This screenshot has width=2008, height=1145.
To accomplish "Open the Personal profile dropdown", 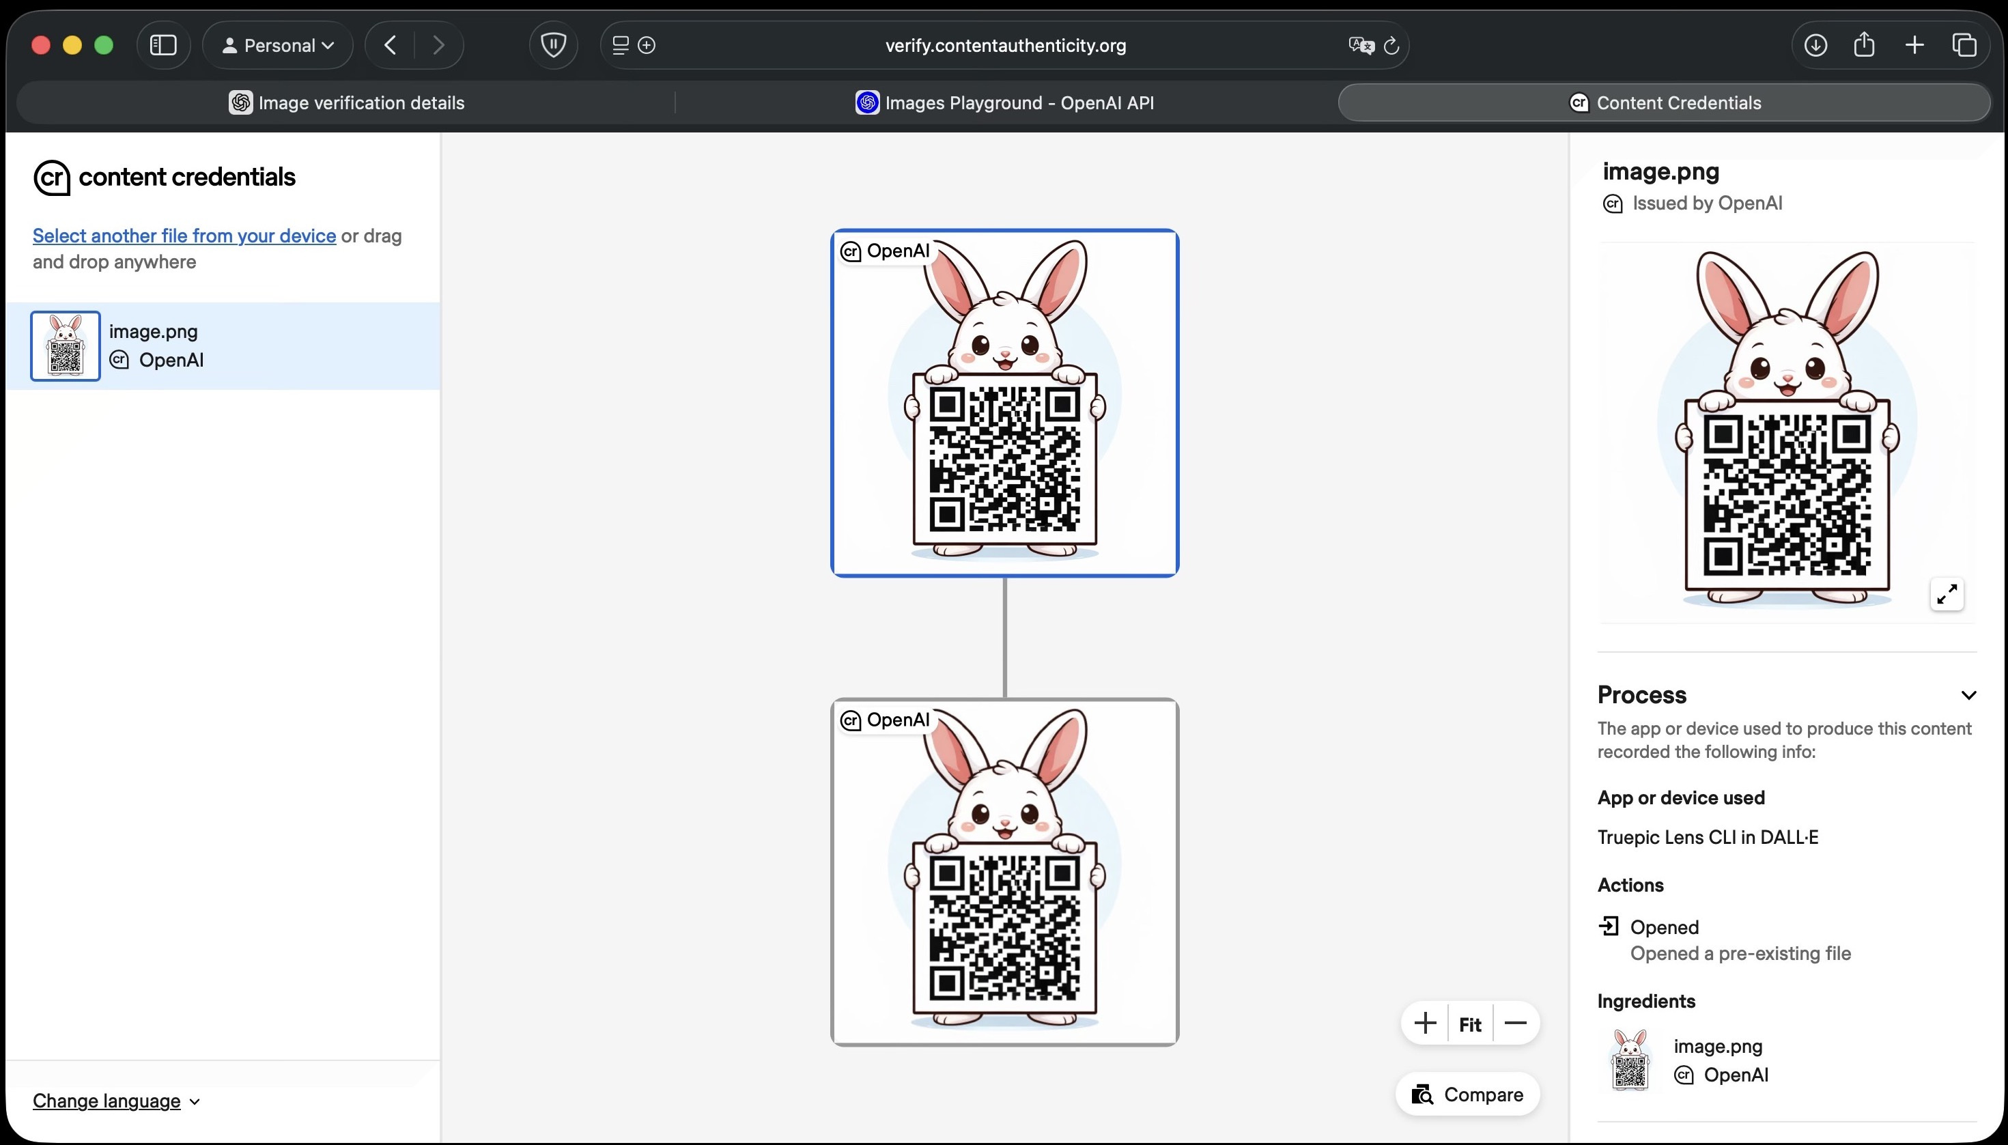I will (279, 46).
